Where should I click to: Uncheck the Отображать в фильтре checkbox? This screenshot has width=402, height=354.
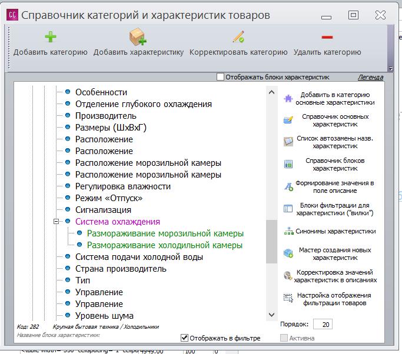click(184, 338)
